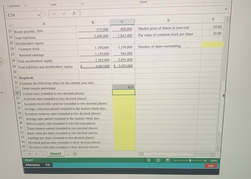Open the Sheet1 tab

pyautogui.click(x=56, y=154)
